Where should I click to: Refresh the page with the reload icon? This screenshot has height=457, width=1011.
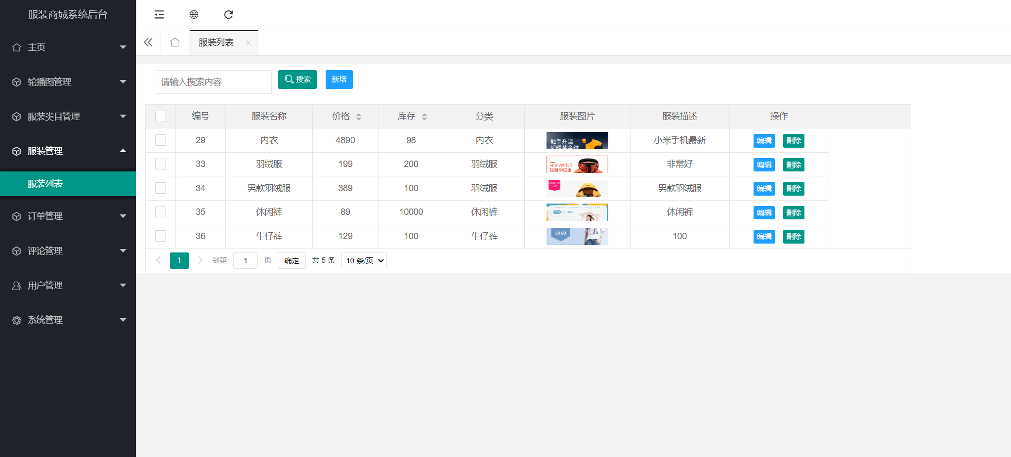coord(228,15)
